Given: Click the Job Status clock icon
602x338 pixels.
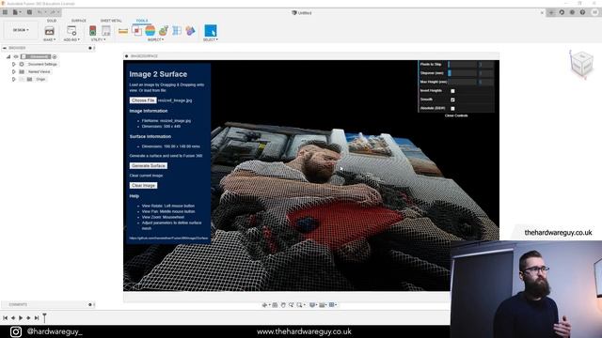Looking at the screenshot, I should 572,12.
